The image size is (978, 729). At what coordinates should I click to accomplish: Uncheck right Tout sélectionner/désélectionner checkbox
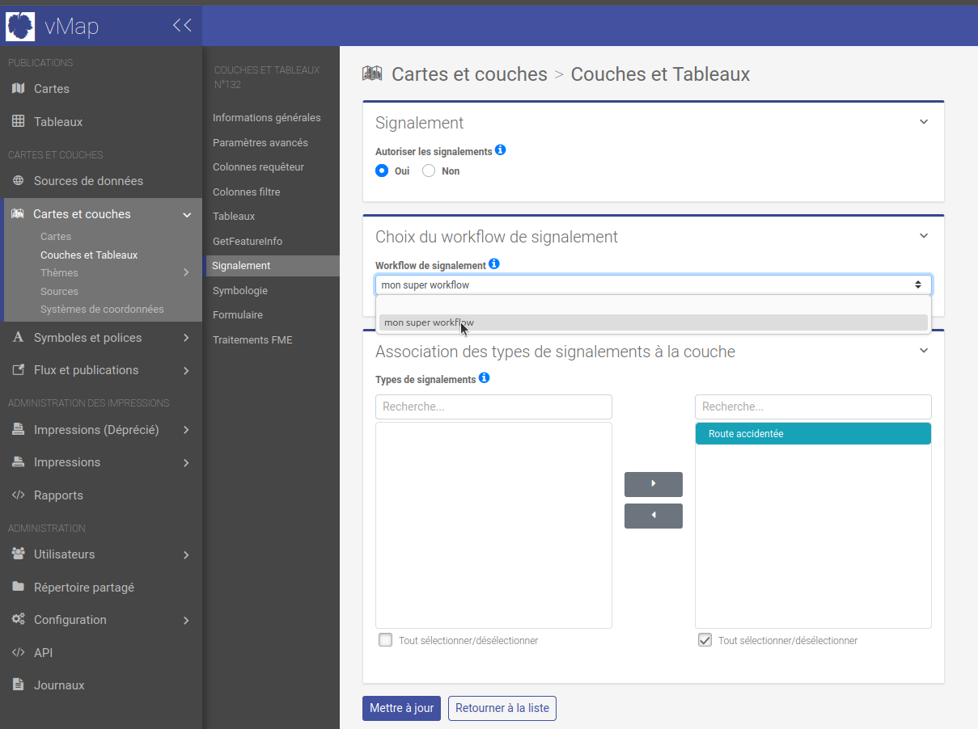click(x=705, y=640)
